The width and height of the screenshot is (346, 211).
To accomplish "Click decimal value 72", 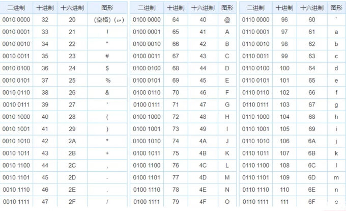I will pyautogui.click(x=176, y=117).
